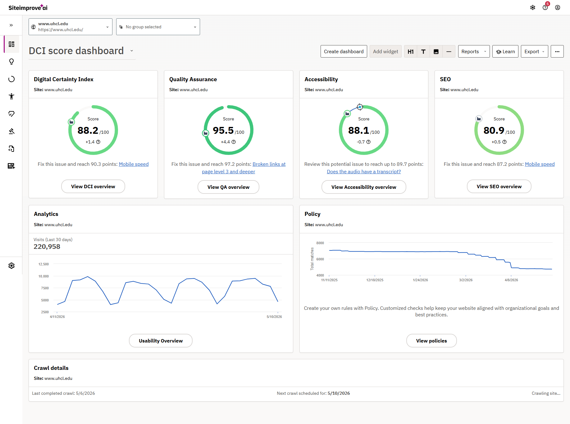Click industry benchmark marker on SEO gauge

point(479,119)
